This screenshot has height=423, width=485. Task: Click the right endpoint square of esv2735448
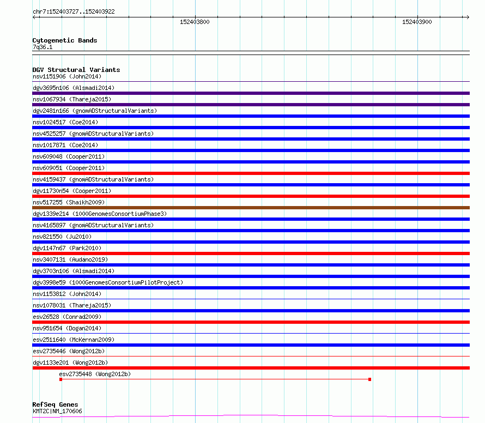pos(369,379)
